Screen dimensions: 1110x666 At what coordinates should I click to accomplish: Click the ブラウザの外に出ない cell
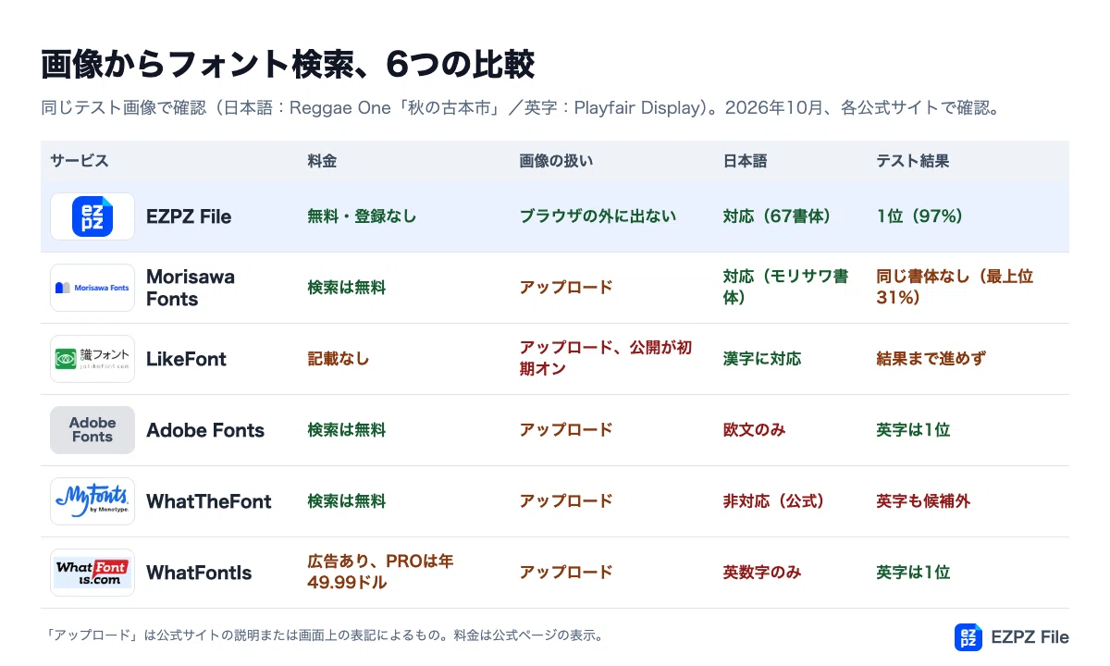pos(598,216)
